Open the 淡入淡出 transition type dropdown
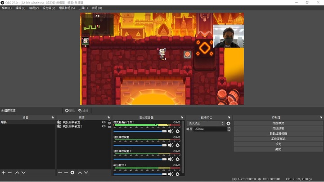This screenshot has width=324, height=182. click(x=205, y=124)
